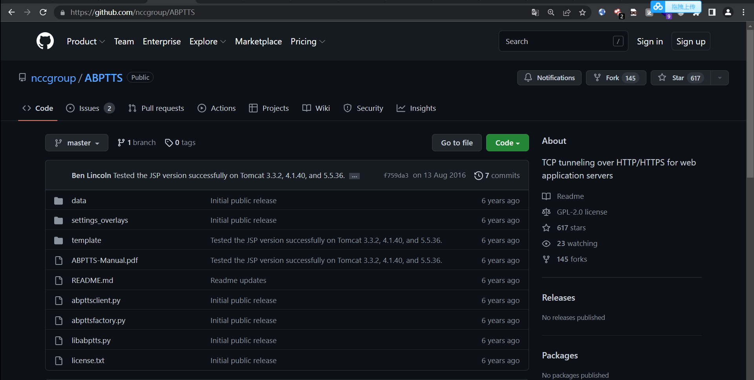Open the browser profile avatar icon
The width and height of the screenshot is (754, 380).
coord(728,13)
